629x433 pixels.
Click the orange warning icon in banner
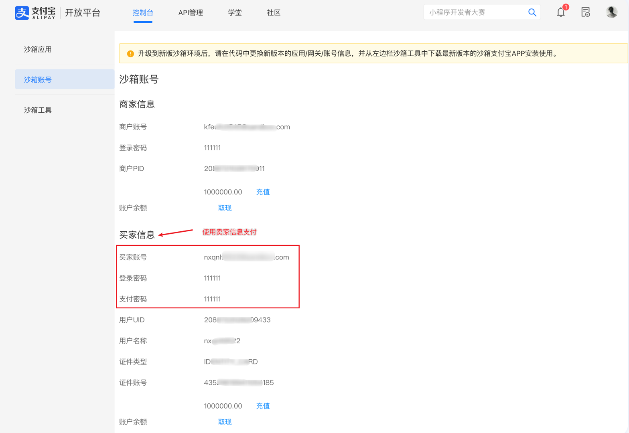(x=130, y=54)
